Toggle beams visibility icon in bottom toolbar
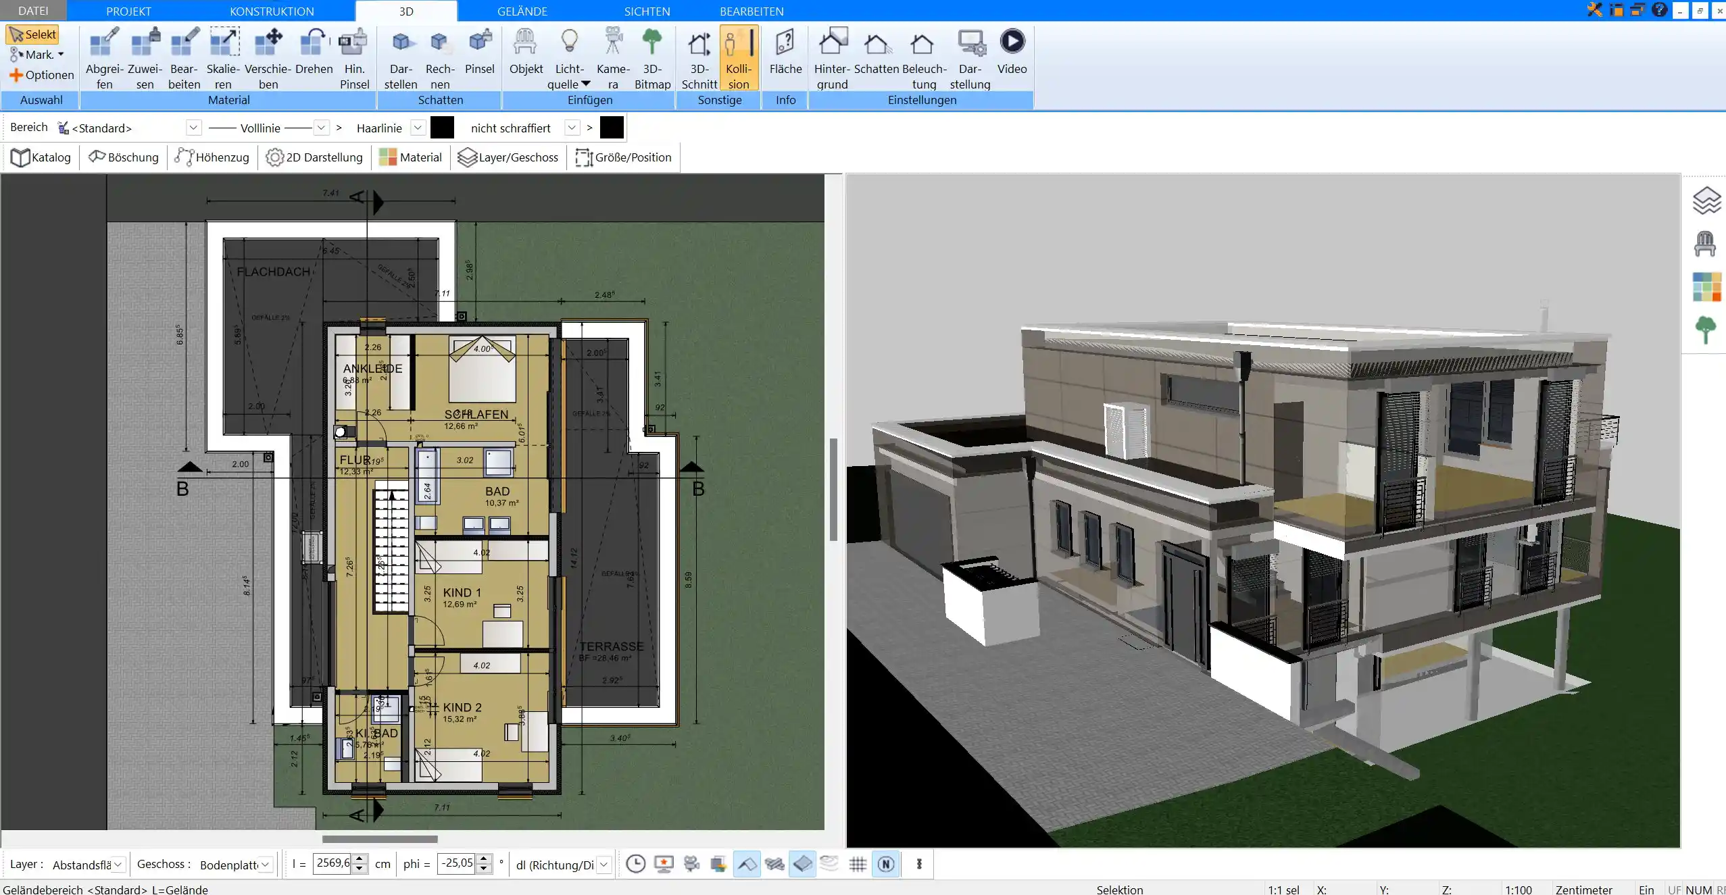 point(774,864)
